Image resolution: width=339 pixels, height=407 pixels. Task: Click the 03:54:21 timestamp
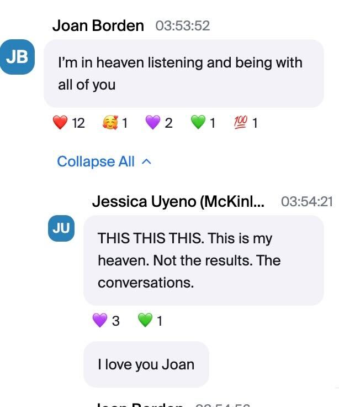pyautogui.click(x=307, y=202)
